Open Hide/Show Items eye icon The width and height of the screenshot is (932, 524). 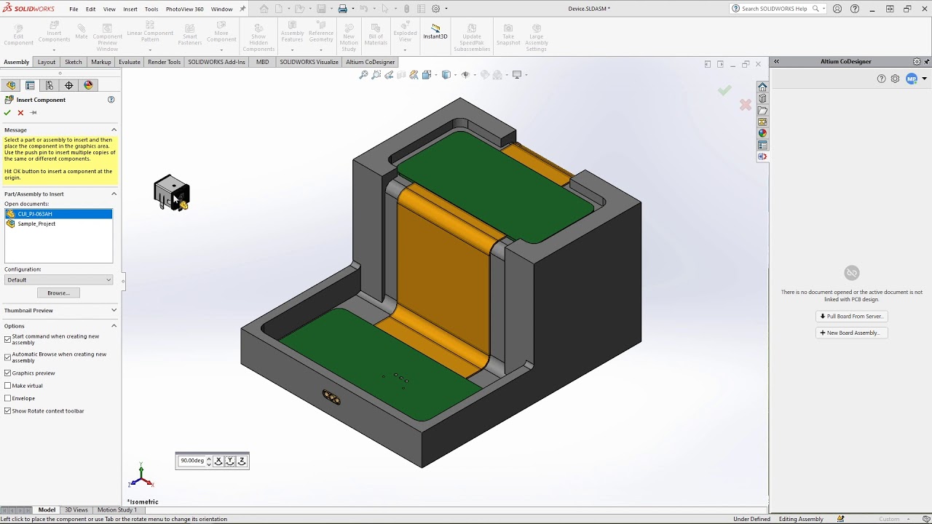click(465, 74)
